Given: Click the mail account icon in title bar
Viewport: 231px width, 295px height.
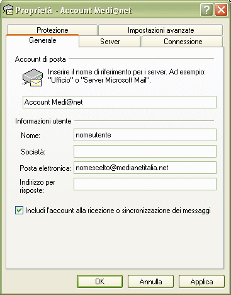Looking at the screenshot, I should 8,10.
